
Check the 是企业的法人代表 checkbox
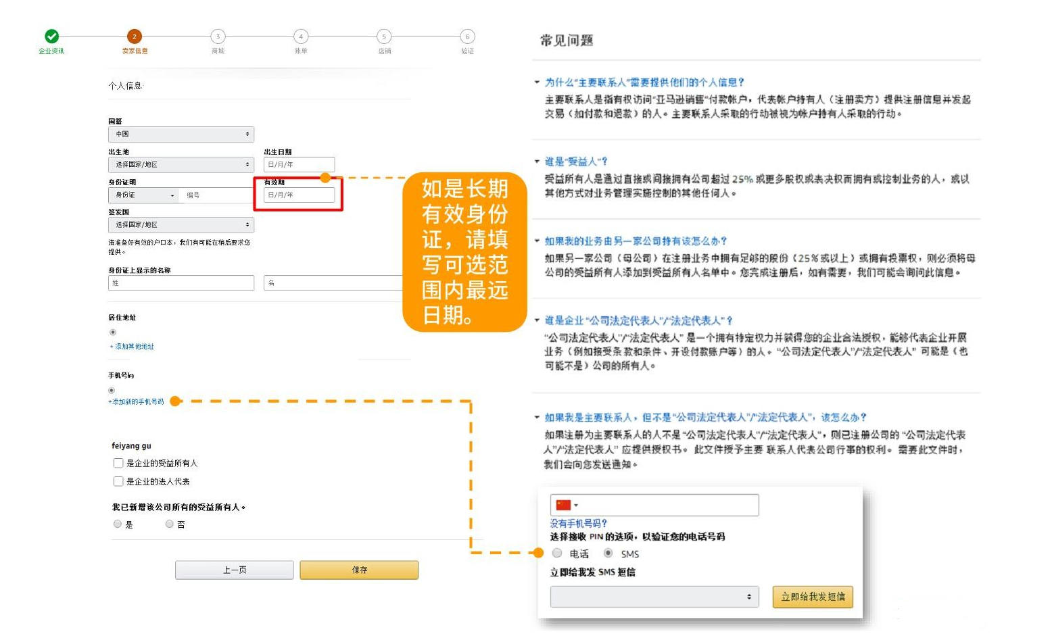[x=118, y=482]
